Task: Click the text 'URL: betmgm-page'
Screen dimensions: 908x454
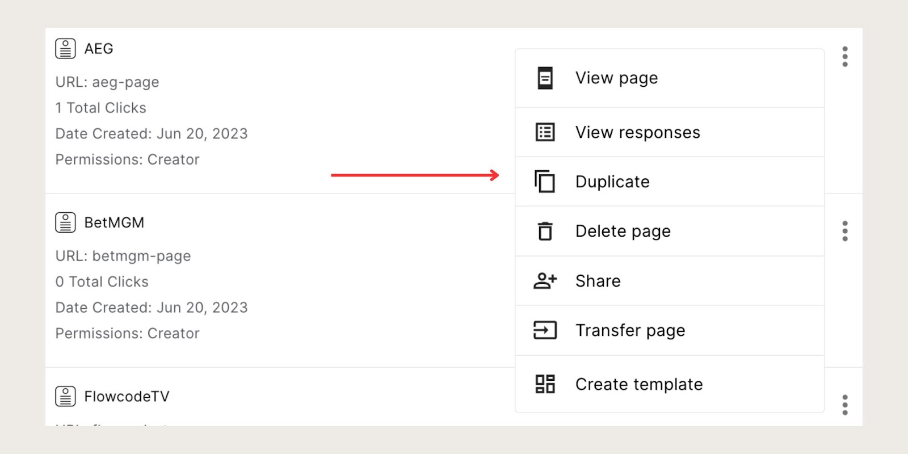Action: coord(123,256)
